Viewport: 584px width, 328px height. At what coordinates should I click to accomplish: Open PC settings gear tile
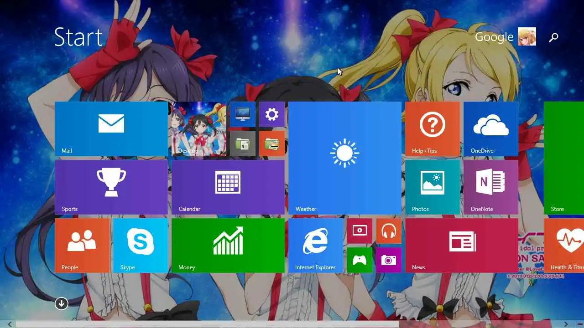pyautogui.click(x=271, y=114)
